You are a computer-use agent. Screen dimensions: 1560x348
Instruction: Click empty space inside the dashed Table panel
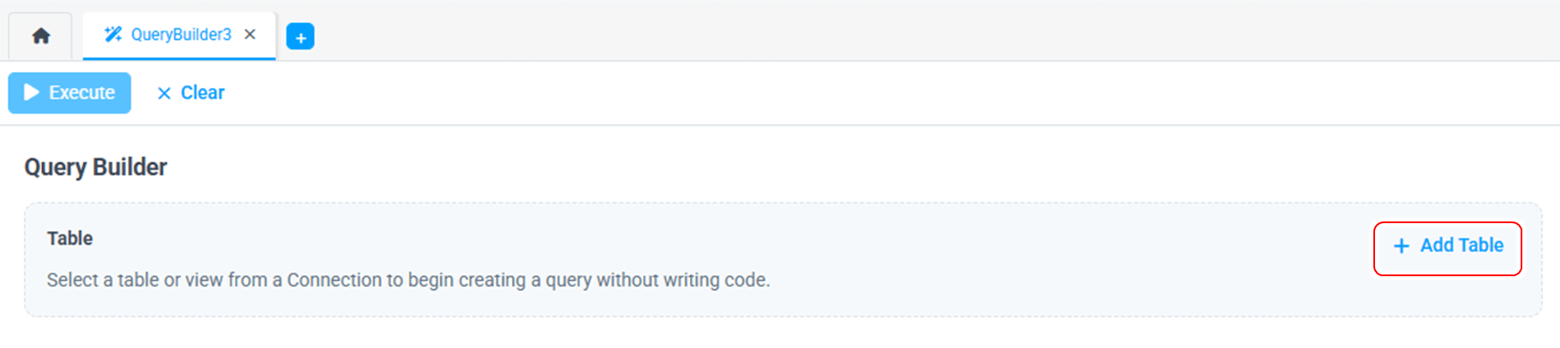tap(1027, 257)
